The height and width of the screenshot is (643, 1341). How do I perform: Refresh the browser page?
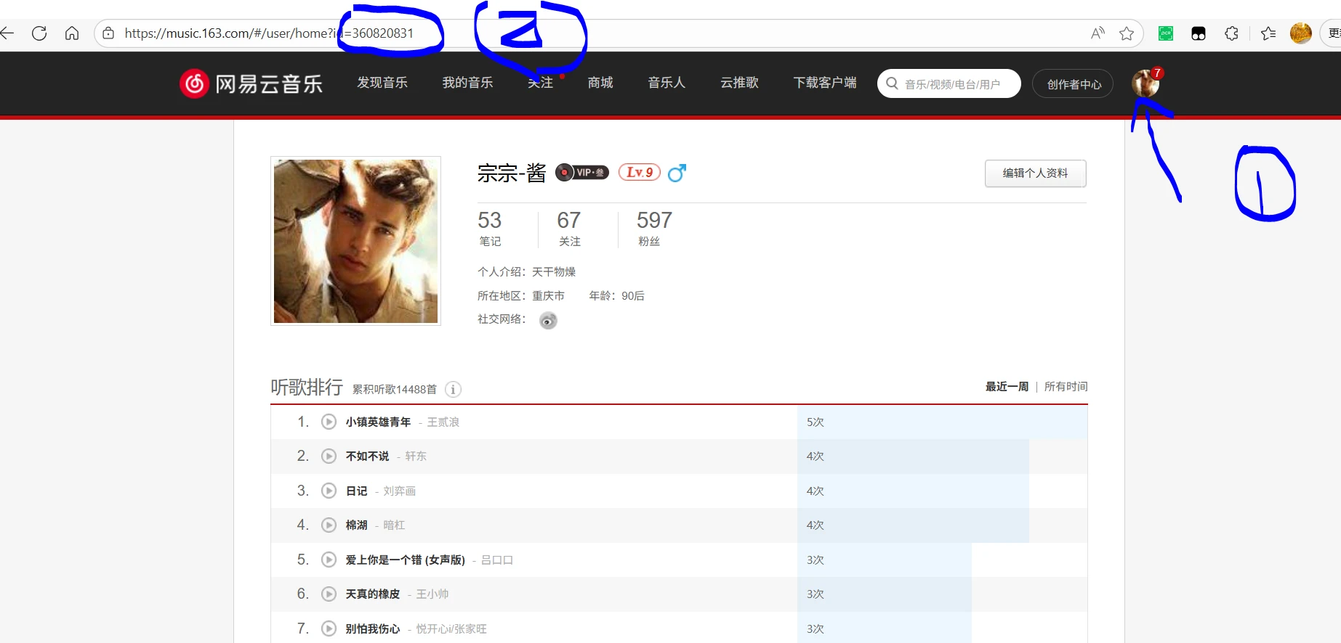[39, 33]
